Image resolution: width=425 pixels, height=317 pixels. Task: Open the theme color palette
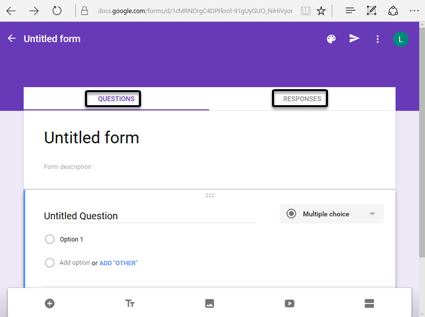pos(331,39)
